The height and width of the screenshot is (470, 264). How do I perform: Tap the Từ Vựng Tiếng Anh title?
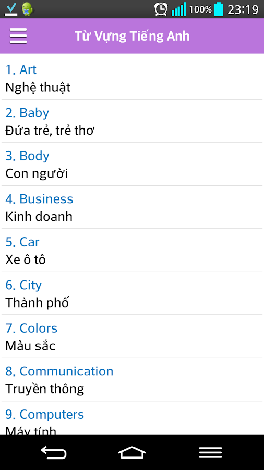(x=132, y=36)
